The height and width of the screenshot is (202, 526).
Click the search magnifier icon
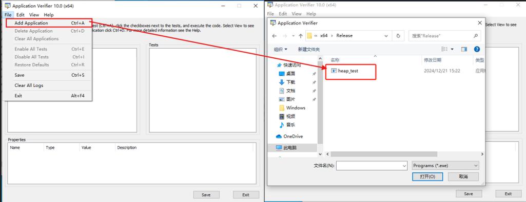coord(475,36)
